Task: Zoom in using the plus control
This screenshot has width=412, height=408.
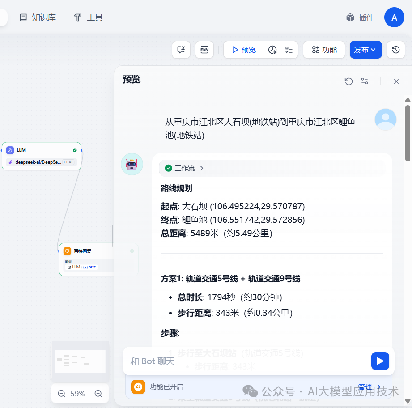Action: point(98,393)
